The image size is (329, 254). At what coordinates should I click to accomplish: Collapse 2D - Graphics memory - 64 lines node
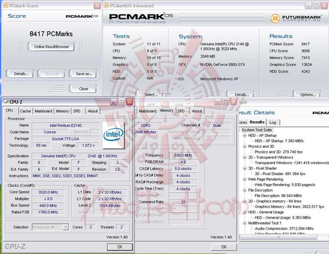click(244, 201)
